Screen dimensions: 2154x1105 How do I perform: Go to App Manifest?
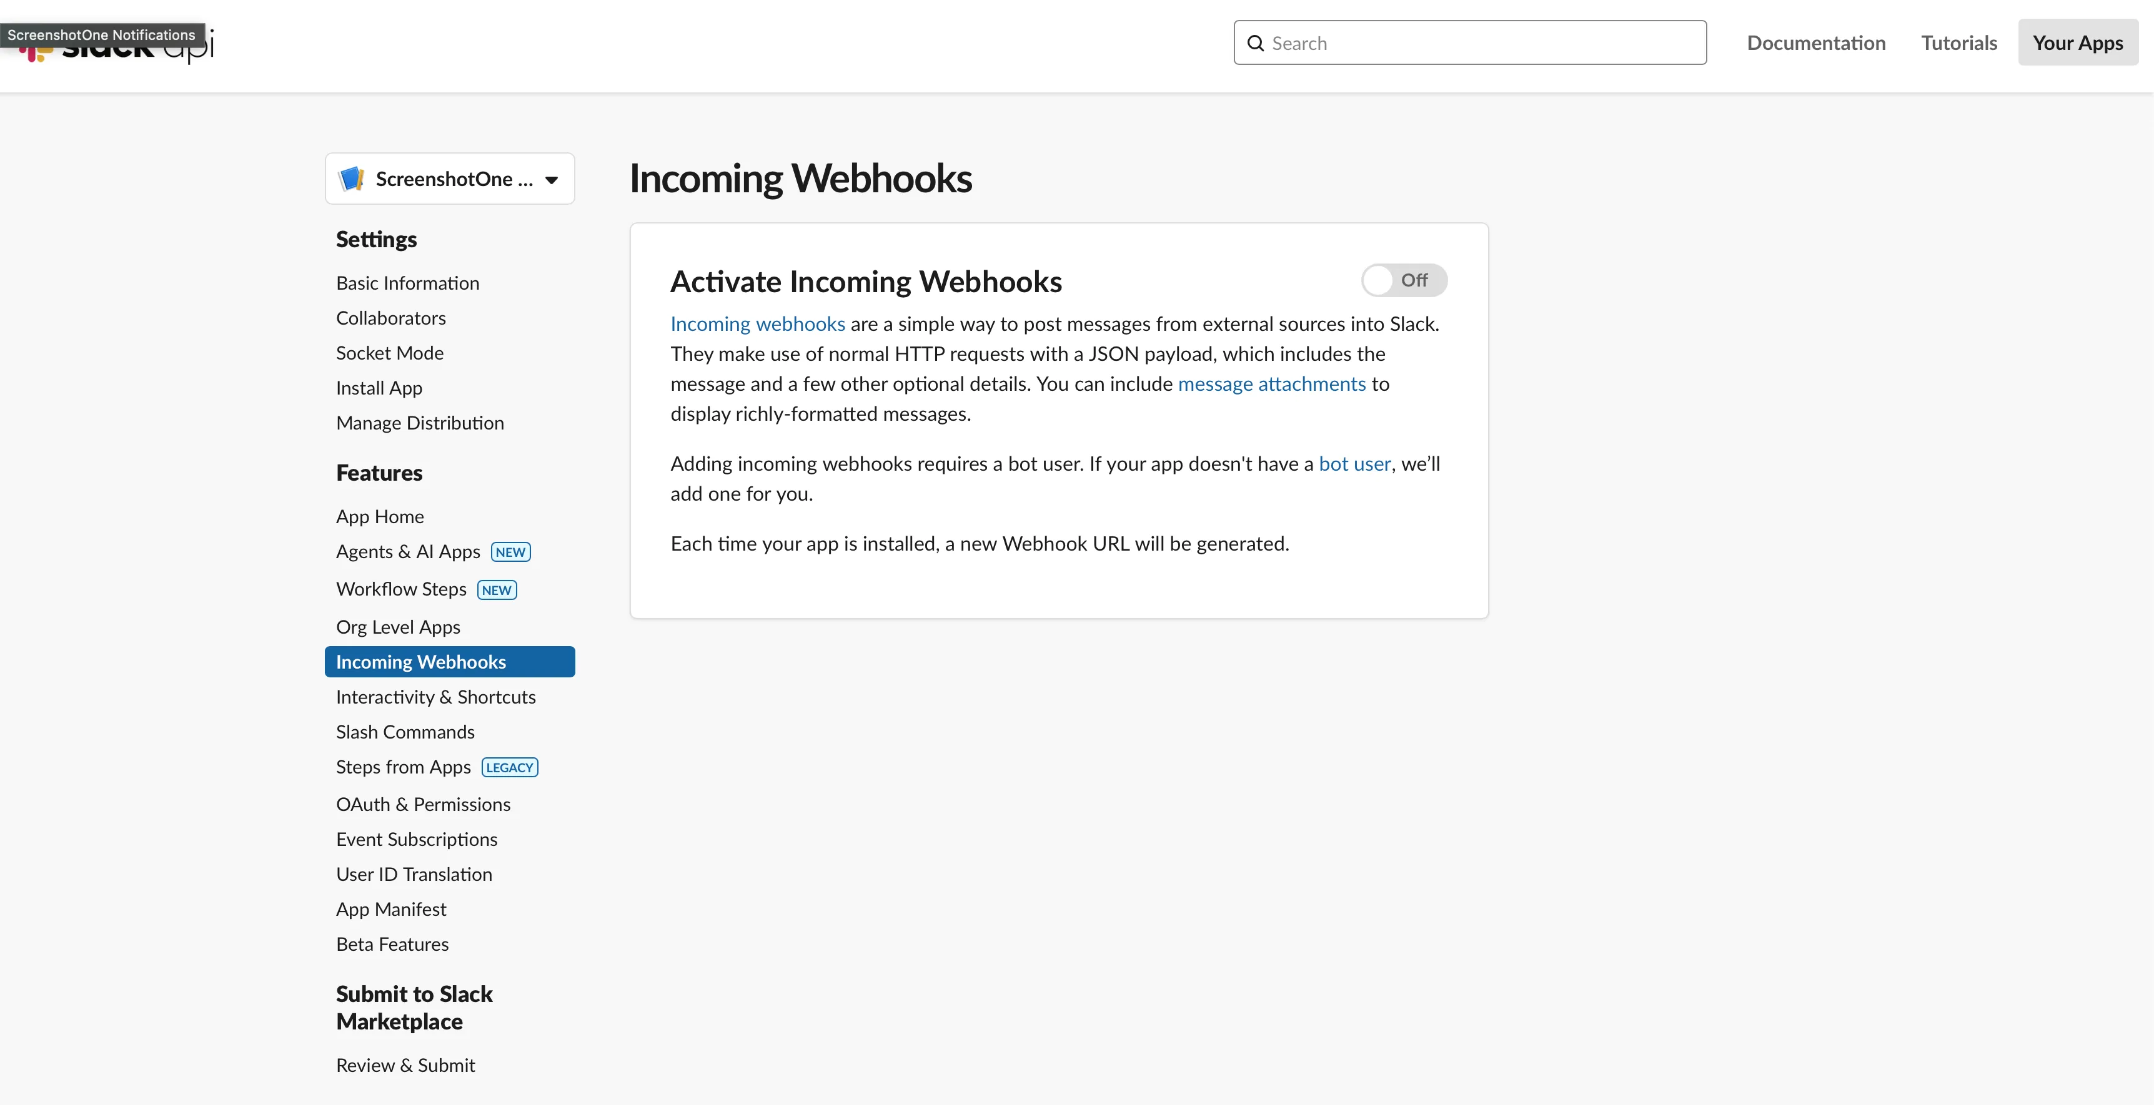coord(390,908)
